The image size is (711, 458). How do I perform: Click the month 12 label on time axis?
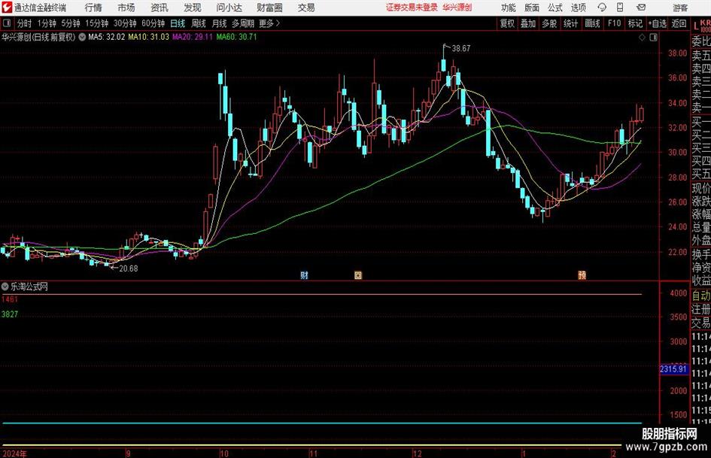coord(417,453)
